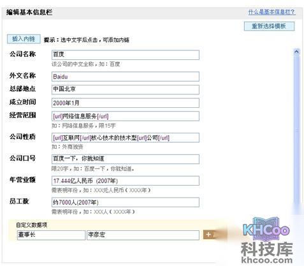The height and width of the screenshot is (266, 304).
Task: Click the 编辑基本信息栏 title text
Action: click(29, 12)
